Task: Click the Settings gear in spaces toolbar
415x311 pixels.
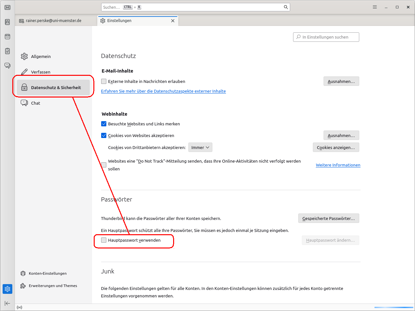Action: [7, 289]
